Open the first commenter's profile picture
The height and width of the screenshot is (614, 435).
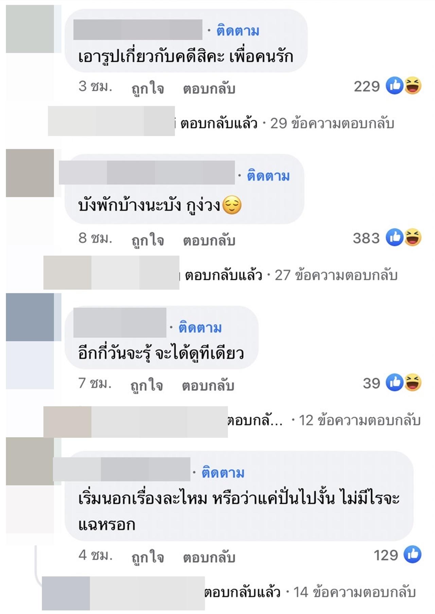[x=30, y=29]
